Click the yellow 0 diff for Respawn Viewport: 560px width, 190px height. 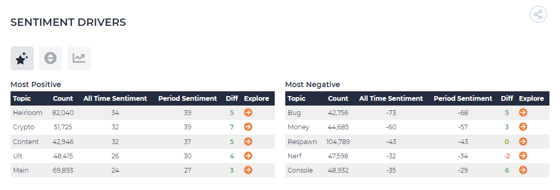tap(507, 141)
